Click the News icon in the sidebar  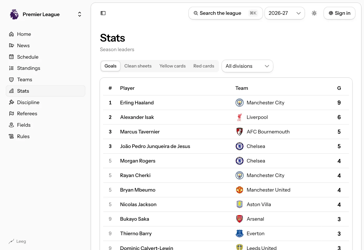[11, 45]
